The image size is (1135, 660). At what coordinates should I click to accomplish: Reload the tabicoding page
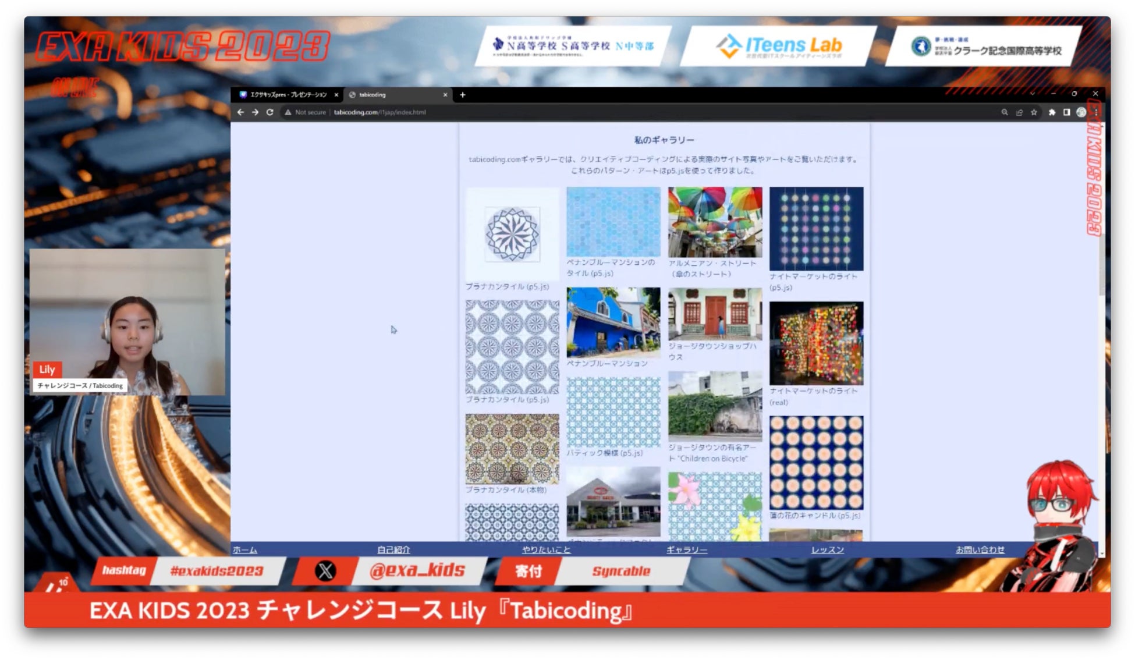[x=269, y=112]
